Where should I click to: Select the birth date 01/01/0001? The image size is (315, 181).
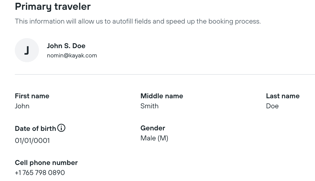point(32,141)
